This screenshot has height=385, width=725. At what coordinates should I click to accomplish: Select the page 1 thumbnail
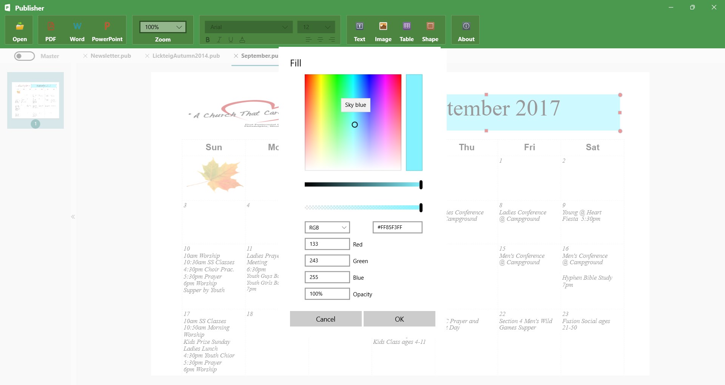35,100
